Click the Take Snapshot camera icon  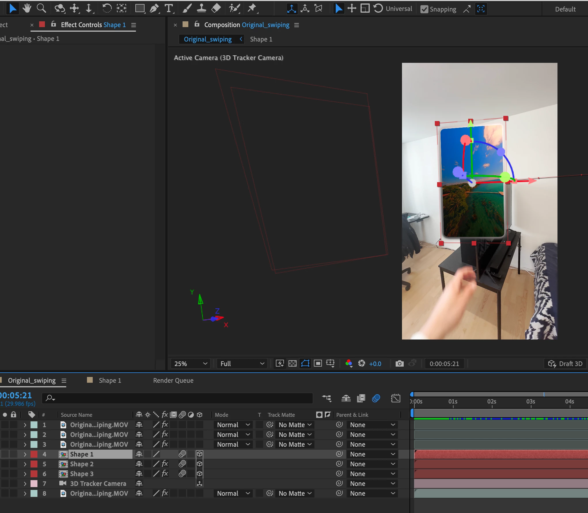pyautogui.click(x=399, y=363)
